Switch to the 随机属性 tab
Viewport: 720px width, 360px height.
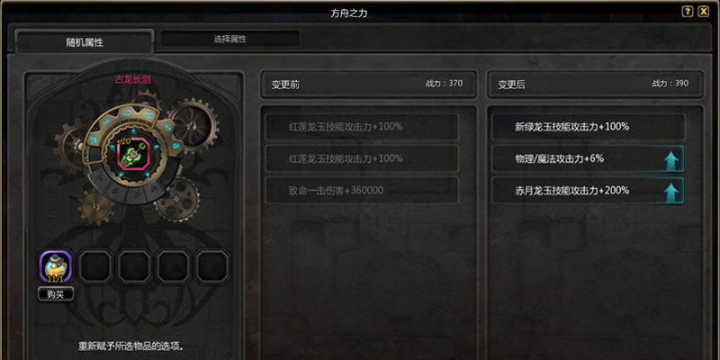coord(85,42)
